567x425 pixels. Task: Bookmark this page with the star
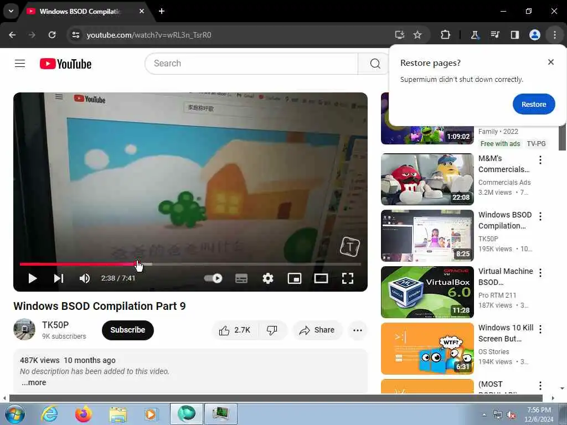click(417, 35)
